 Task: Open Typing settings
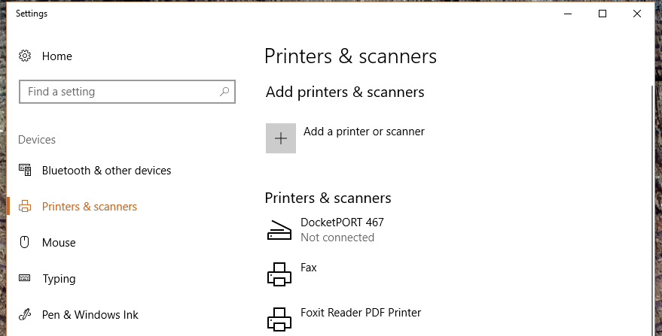(59, 279)
